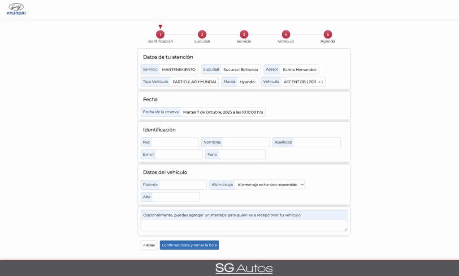
Task: Click the Hyundai logo in header
Action: pos(16,9)
